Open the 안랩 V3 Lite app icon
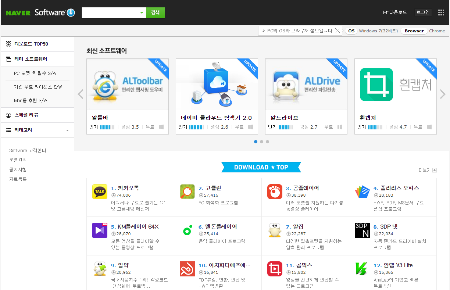 click(x=362, y=269)
